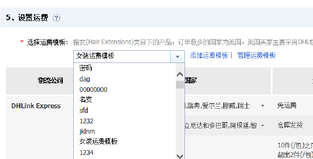Expand the countries list ending with 阿根廷,智

pyautogui.click(x=263, y=125)
